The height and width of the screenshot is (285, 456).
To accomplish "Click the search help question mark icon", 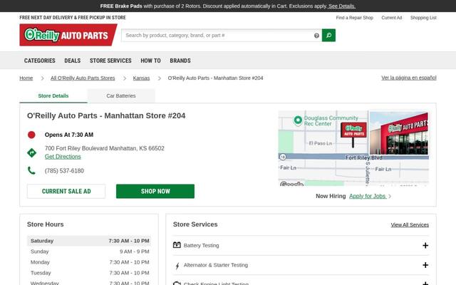I will (x=316, y=36).
